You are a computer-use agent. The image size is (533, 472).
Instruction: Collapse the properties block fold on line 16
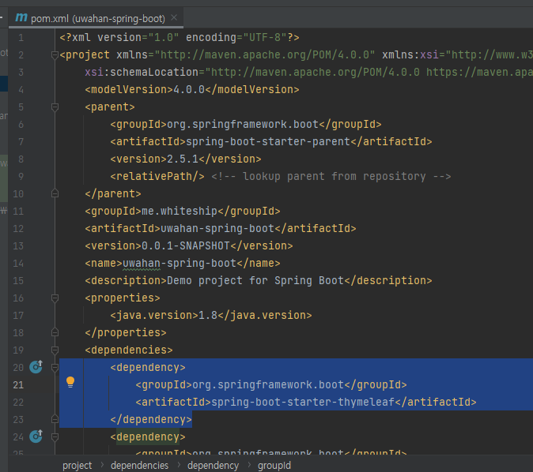55,298
